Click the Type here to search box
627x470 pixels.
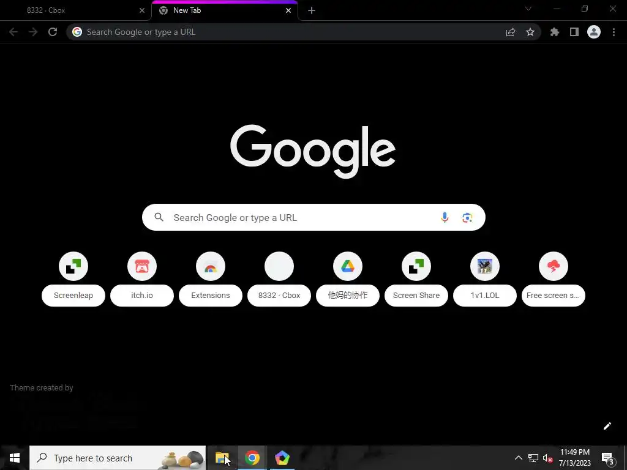click(x=118, y=458)
